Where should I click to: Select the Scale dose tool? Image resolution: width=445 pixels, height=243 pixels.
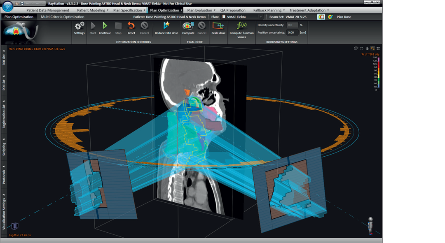pos(218,26)
